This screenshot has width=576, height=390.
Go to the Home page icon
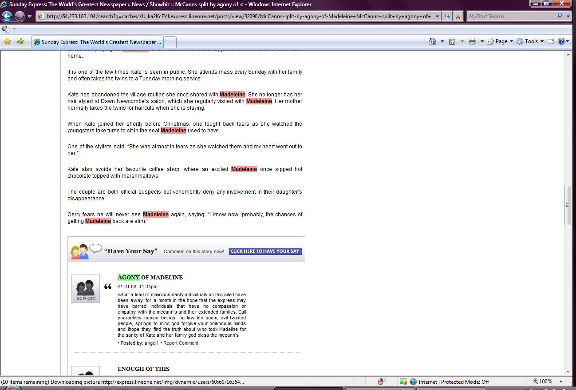point(433,41)
